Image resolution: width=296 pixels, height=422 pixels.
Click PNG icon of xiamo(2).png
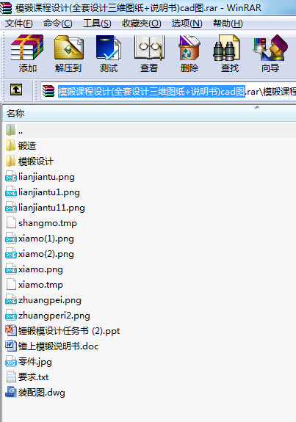(x=11, y=253)
